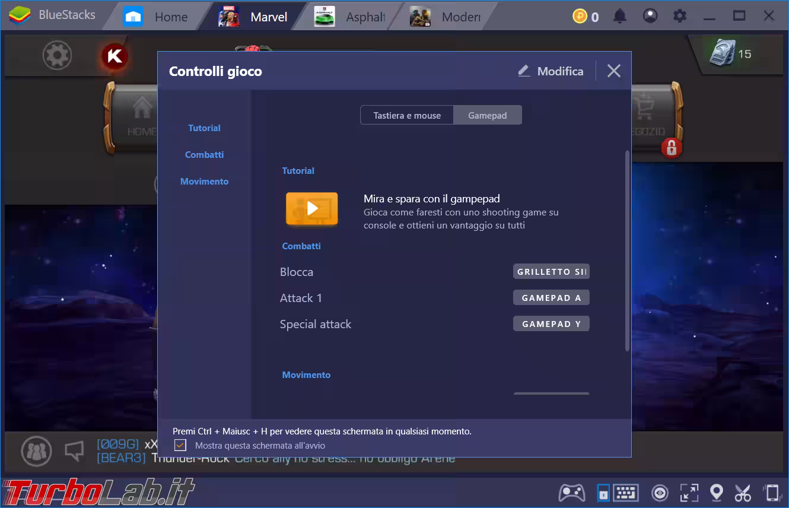The width and height of the screenshot is (789, 508).
Task: Click the shake device phone icon
Action: coord(772,493)
